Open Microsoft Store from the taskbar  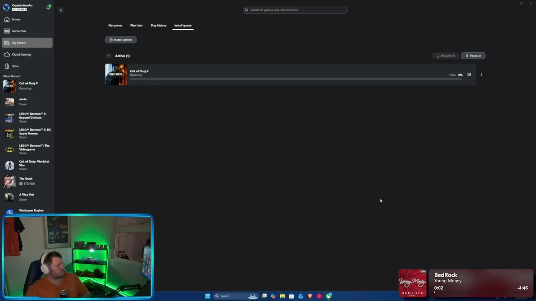tap(291, 296)
